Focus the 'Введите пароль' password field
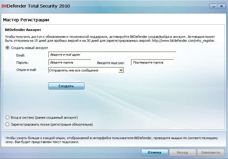228x159 pixels. (x=70, y=63)
